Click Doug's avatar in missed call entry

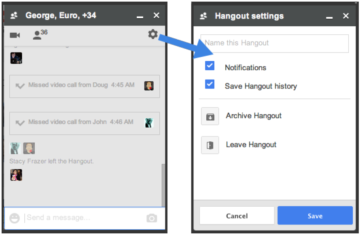149,86
